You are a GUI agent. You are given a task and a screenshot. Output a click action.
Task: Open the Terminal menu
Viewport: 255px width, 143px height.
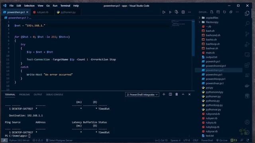click(x=65, y=6)
